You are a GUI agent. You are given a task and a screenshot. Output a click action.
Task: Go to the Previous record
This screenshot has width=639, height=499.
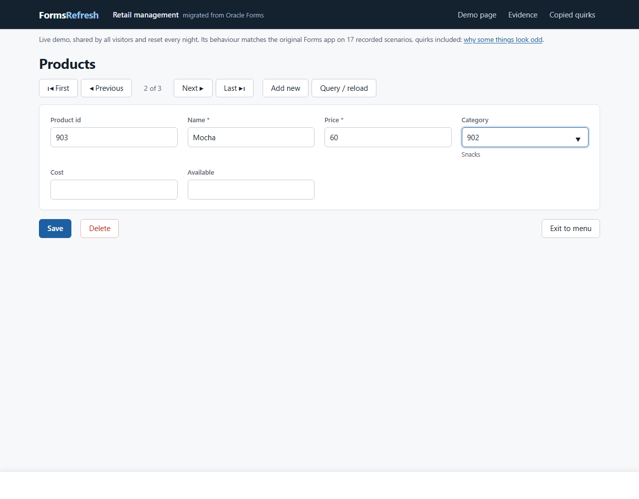(106, 88)
